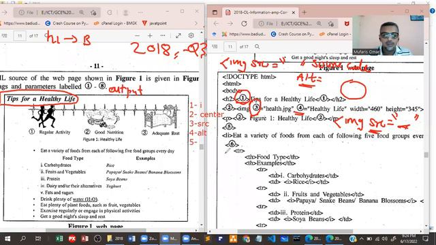Open Access database app in taskbar
The image size is (436, 245).
pyautogui.click(x=84, y=239)
